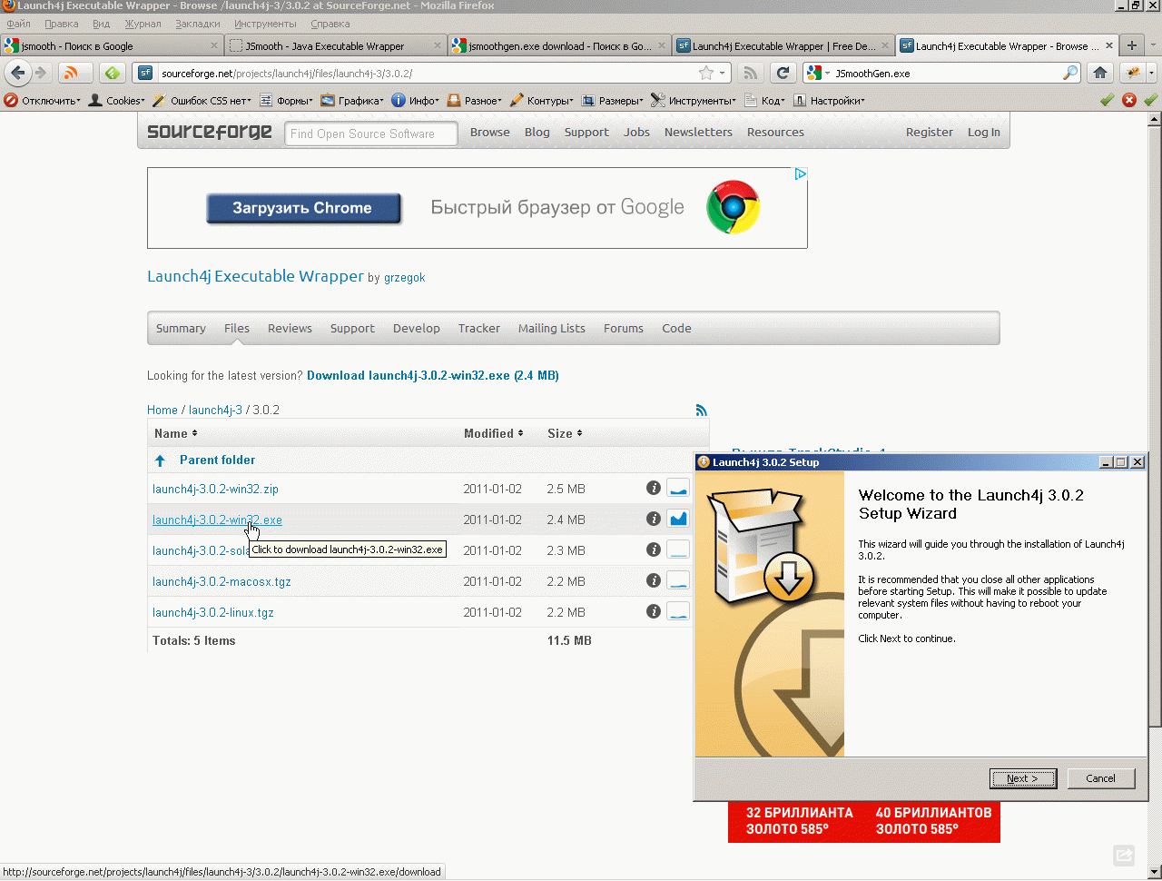Click the AdChoices icon on the Chrome ad
Screen dimensions: 1162x881
coord(801,174)
